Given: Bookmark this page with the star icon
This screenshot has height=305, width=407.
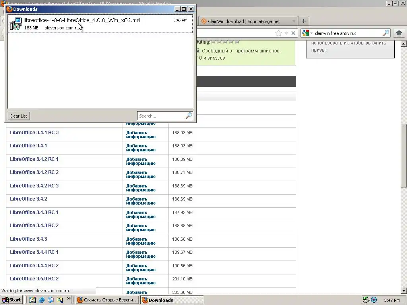Looking at the screenshot, I should (279, 33).
